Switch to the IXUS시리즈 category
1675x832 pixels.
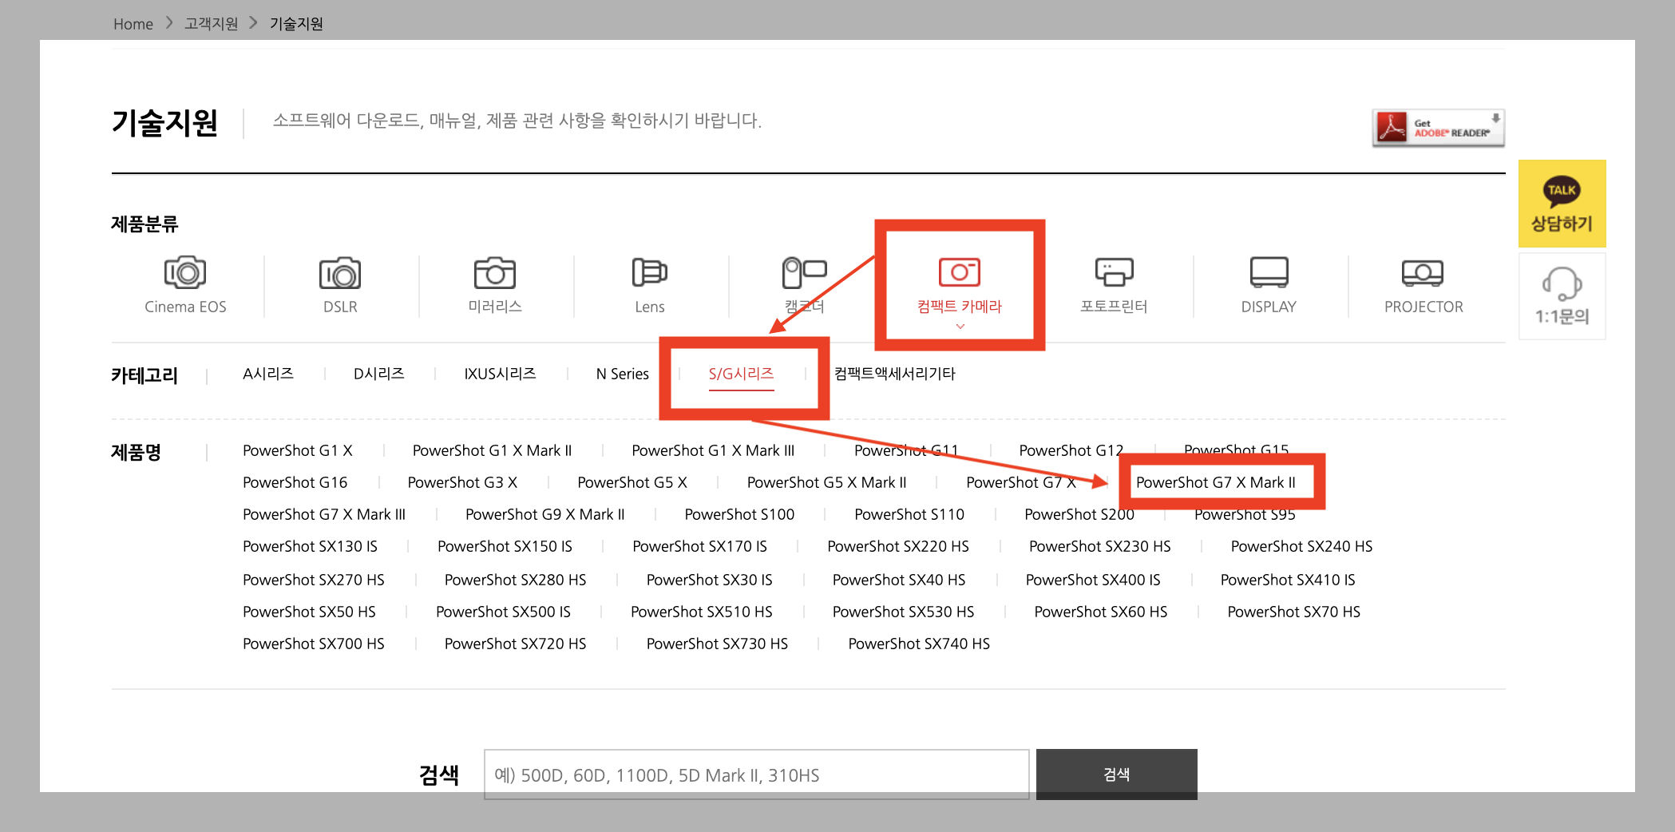(x=501, y=374)
